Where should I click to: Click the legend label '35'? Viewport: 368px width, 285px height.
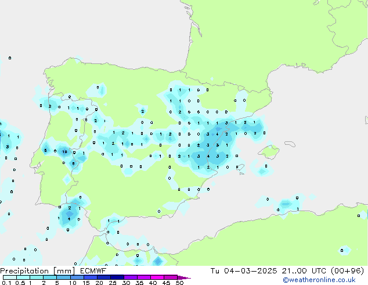tap(139, 283)
